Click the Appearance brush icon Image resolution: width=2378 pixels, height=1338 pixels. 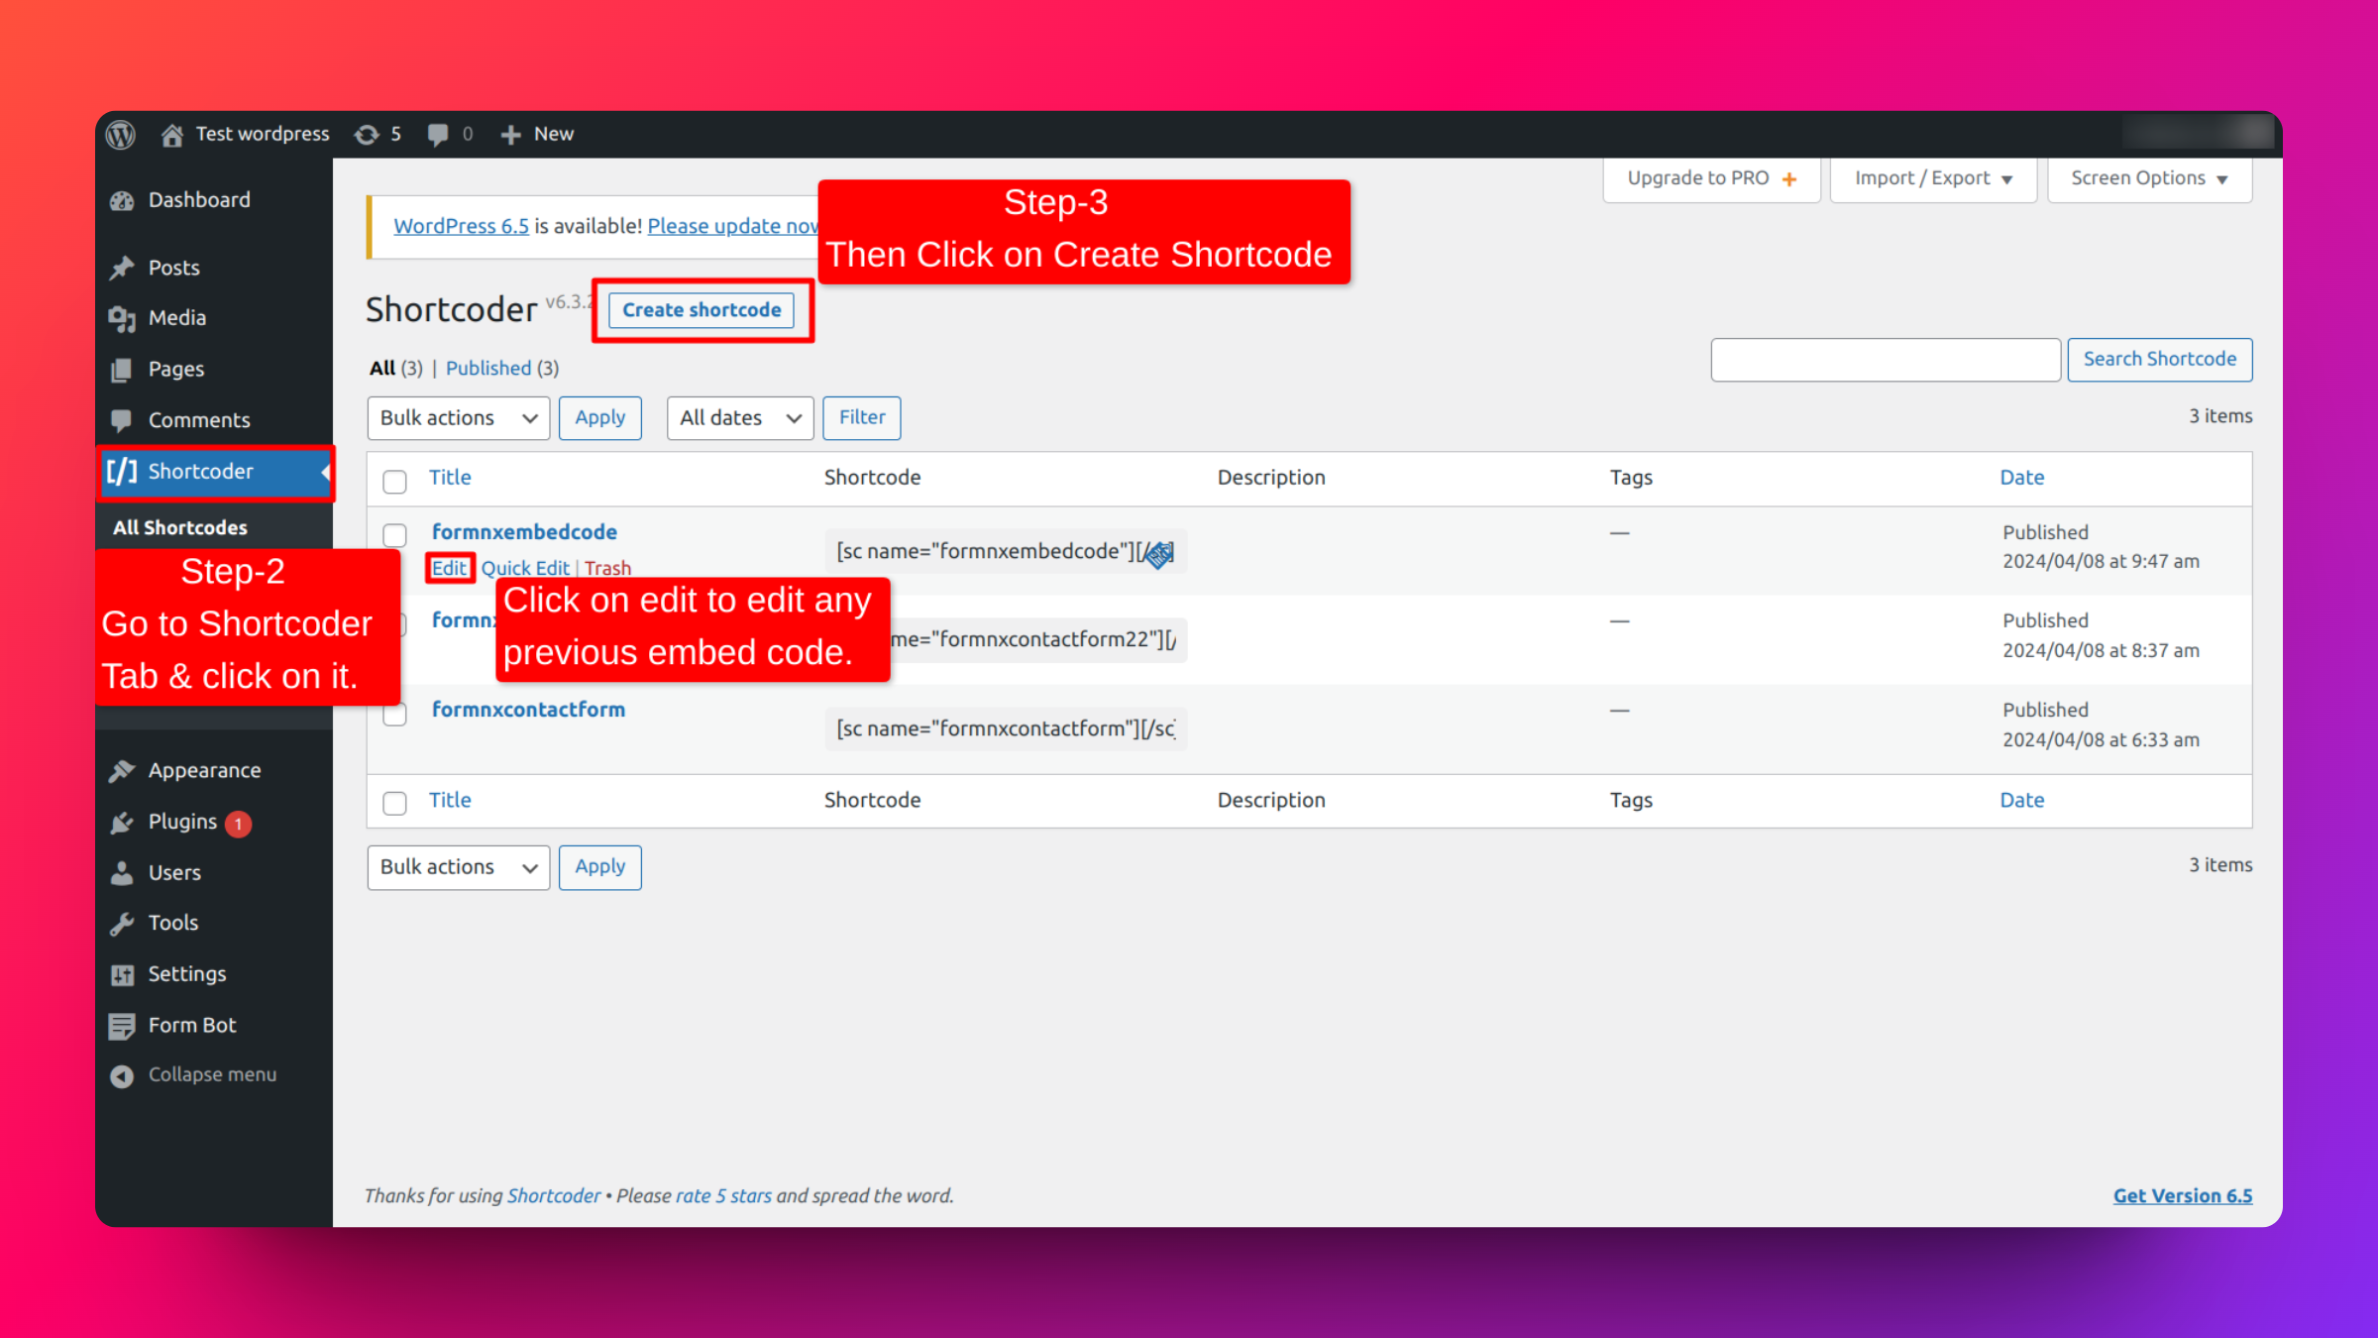122,771
